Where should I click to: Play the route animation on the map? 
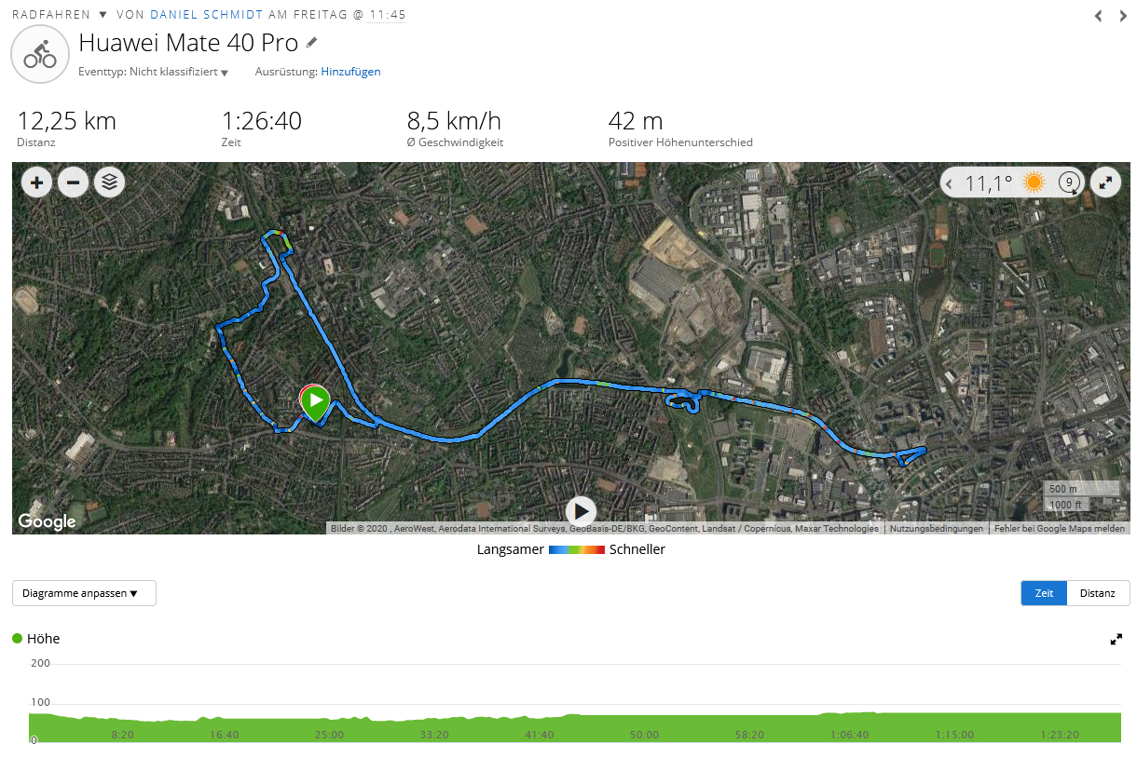581,510
